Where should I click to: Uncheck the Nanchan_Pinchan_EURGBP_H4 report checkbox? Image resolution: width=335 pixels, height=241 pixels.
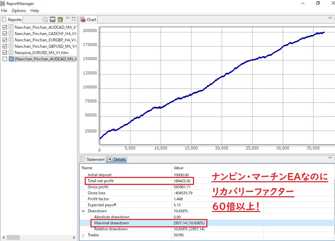pos(5,40)
